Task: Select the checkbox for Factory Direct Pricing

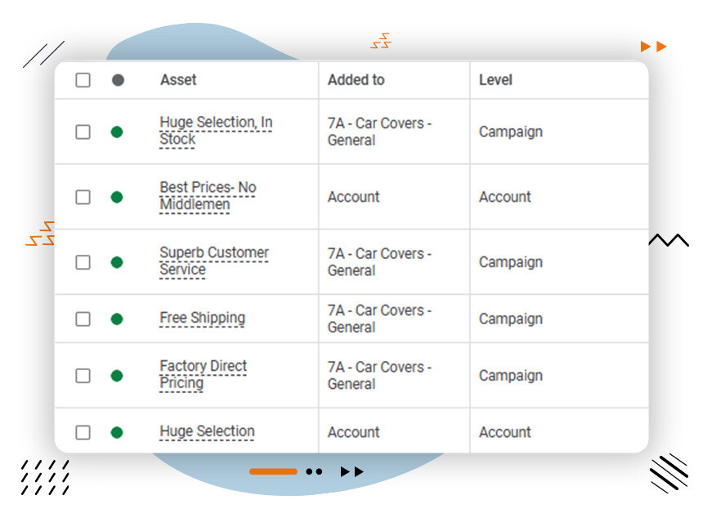Action: coord(83,376)
